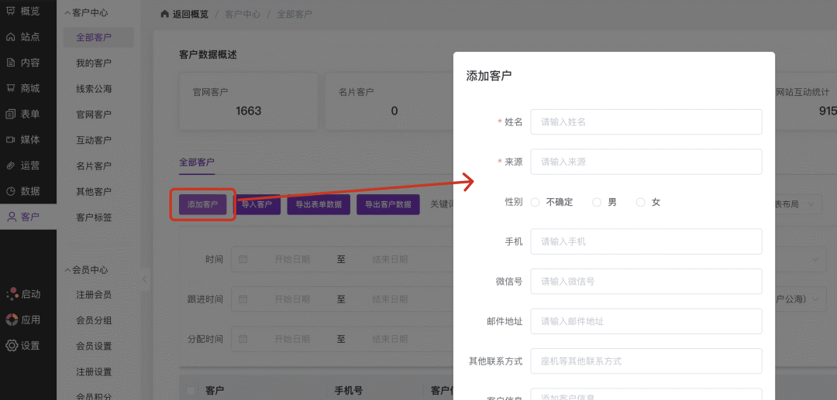The height and width of the screenshot is (400, 837).
Task: Open the 数据 chart icon
Action: tap(10, 191)
